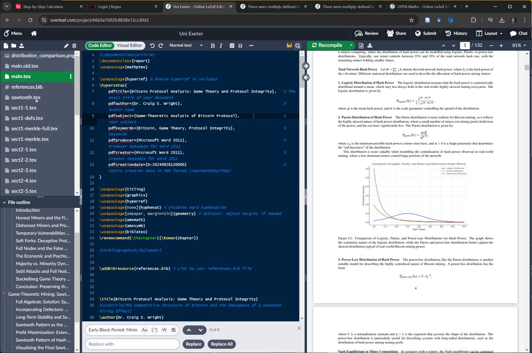
Task: Toggle the editor search panel magnifier icon
Action: [x=298, y=45]
